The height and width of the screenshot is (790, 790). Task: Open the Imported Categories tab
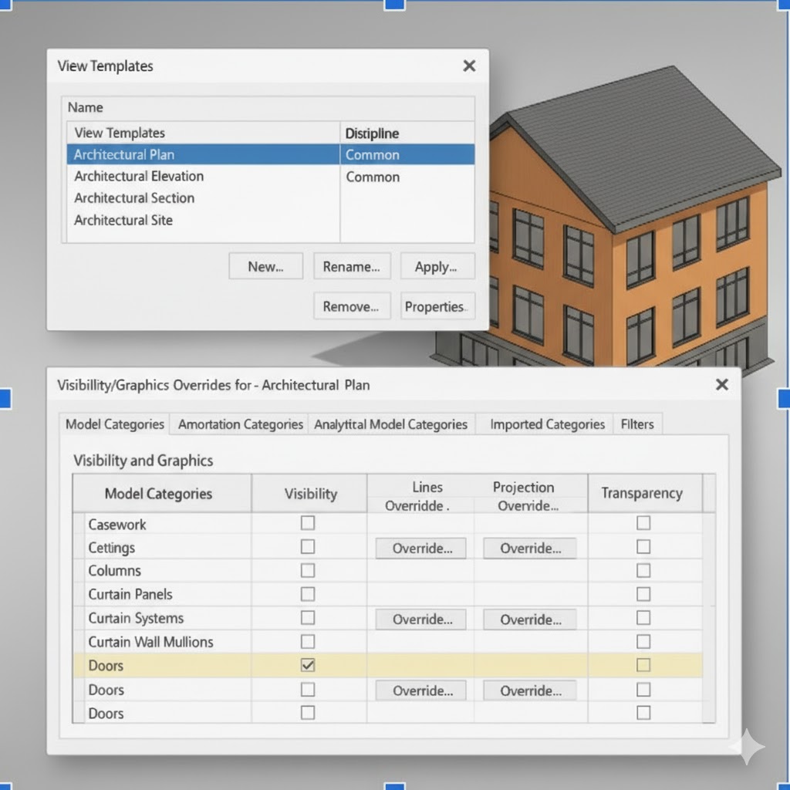point(547,424)
